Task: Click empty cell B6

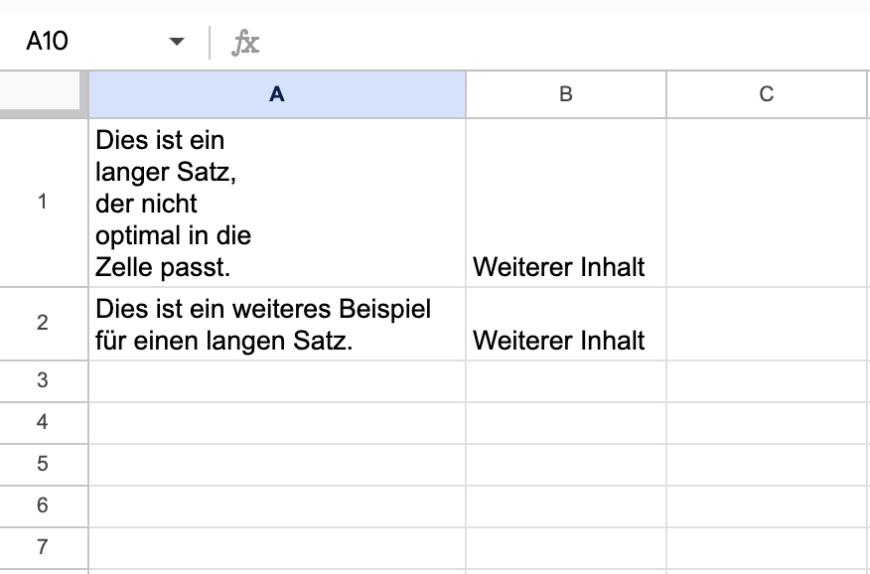Action: (x=566, y=505)
